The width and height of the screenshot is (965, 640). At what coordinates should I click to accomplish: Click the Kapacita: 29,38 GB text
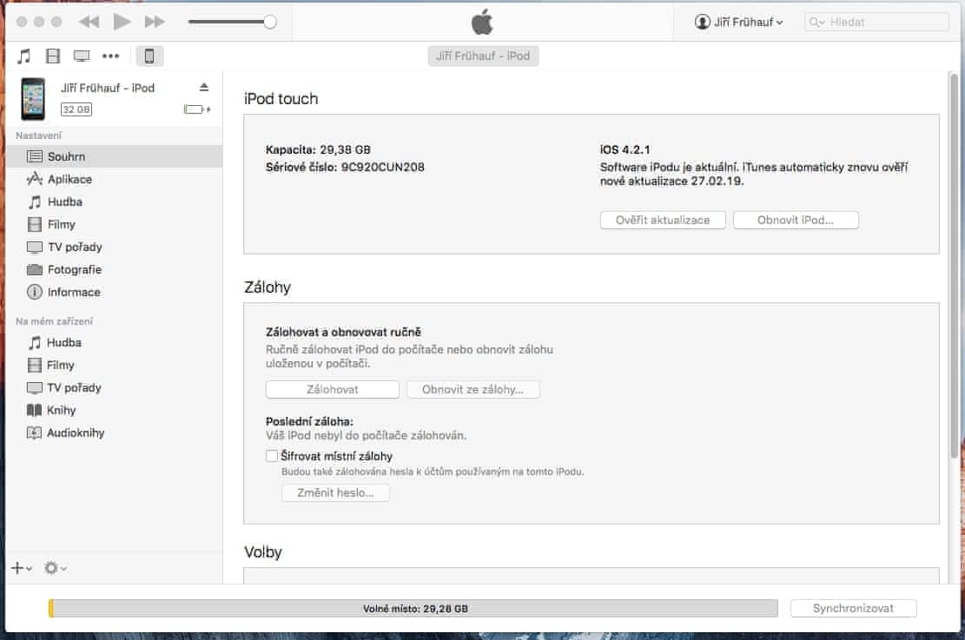(x=318, y=149)
